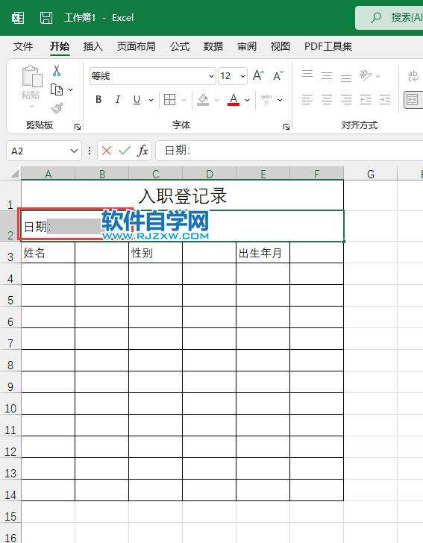Screen dimensions: 423x543
Task: Click the Borders grid icon
Action: (x=170, y=100)
